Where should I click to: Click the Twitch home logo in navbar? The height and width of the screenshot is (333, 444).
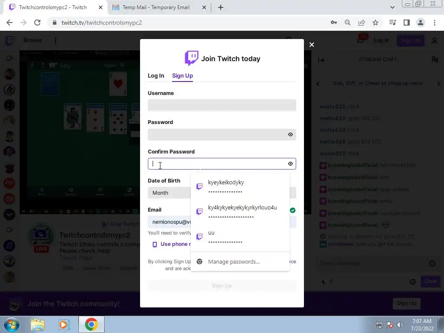10,40
